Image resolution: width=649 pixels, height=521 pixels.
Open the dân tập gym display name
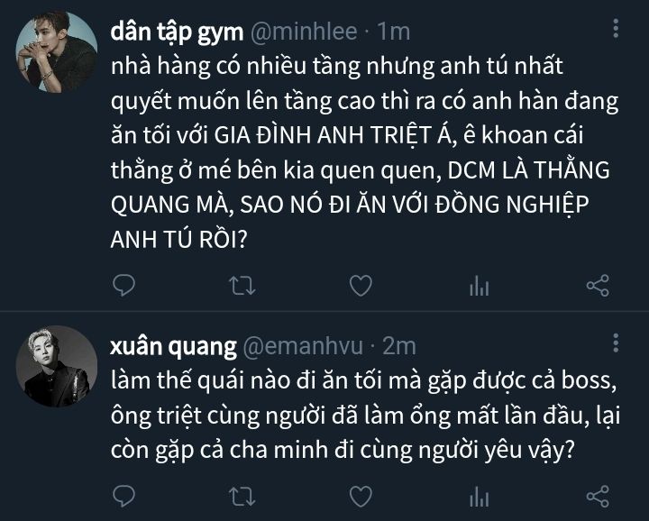coord(178,32)
